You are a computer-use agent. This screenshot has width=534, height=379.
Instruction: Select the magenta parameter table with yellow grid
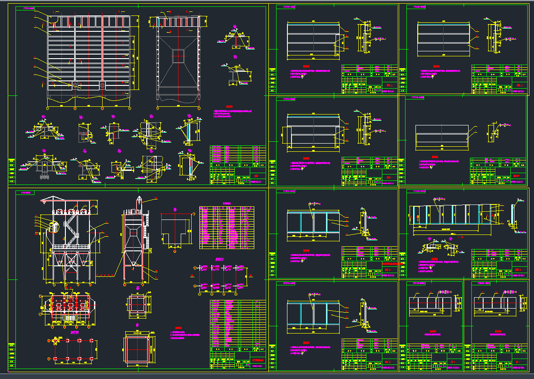pos(227,227)
